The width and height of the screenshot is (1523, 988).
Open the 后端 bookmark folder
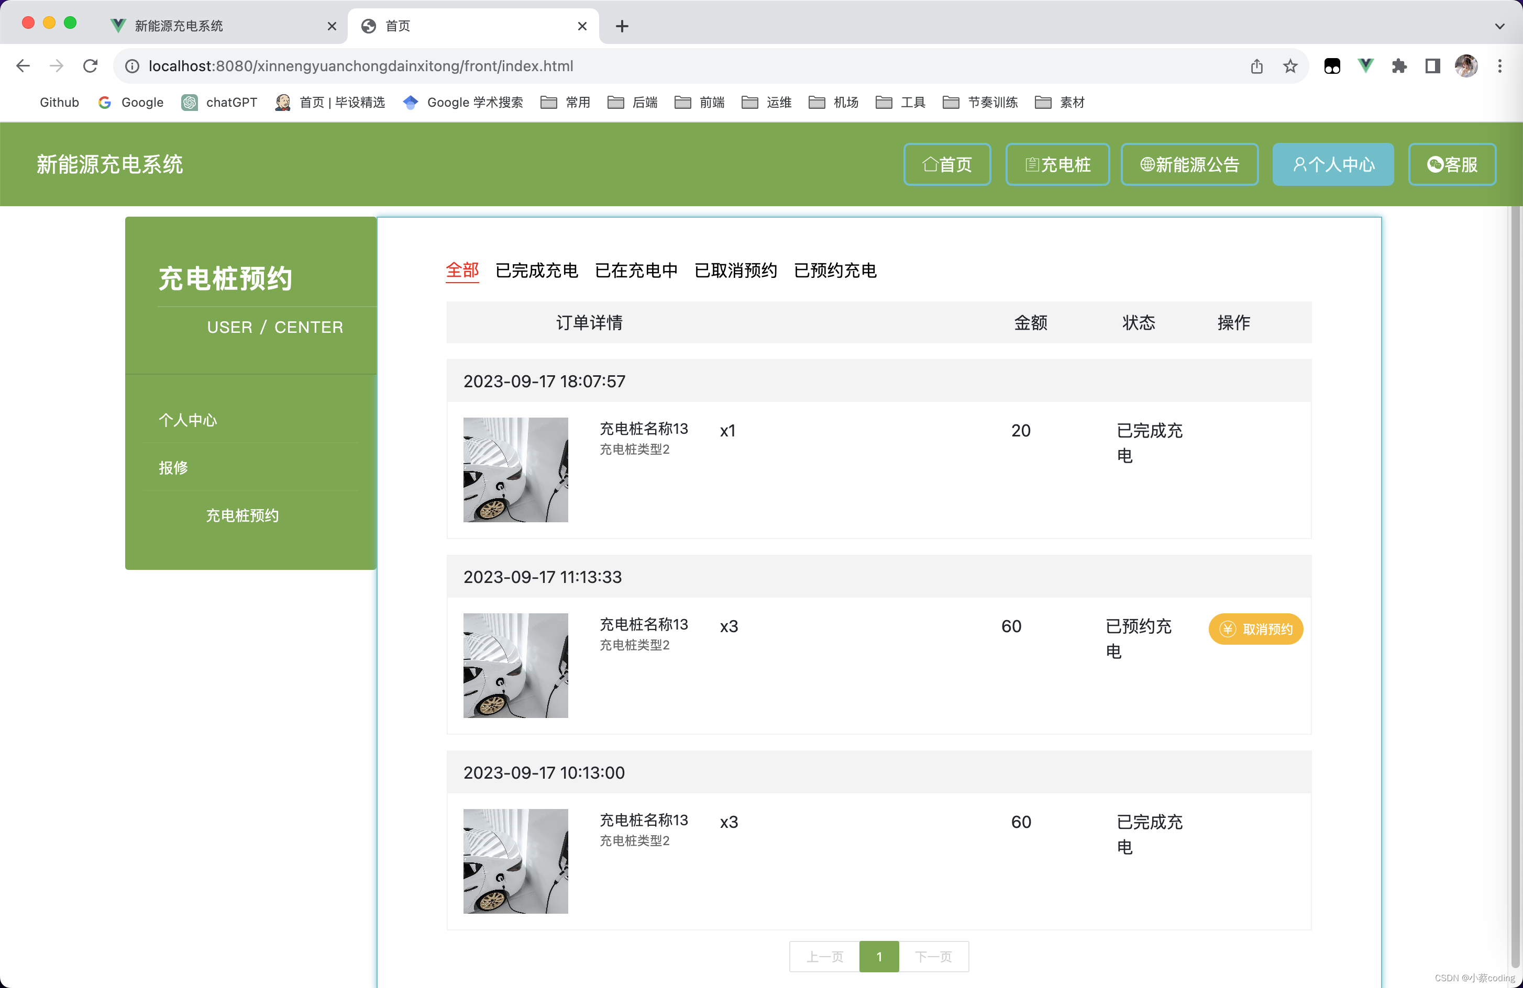pos(632,103)
